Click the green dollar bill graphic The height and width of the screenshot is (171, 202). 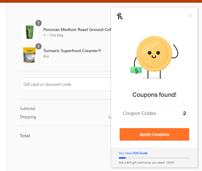(x=136, y=70)
